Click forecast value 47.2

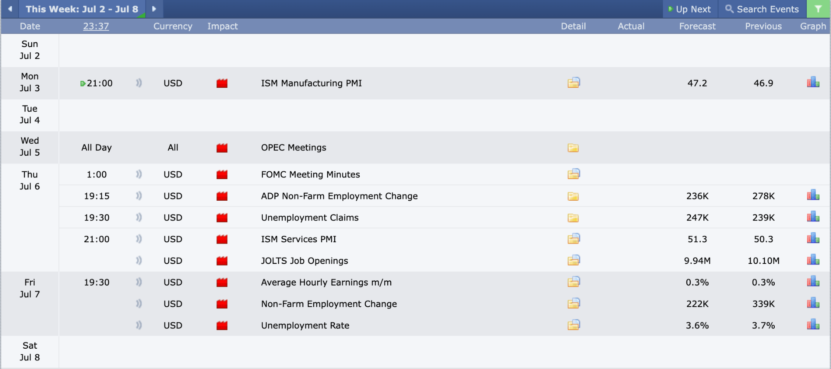click(697, 83)
